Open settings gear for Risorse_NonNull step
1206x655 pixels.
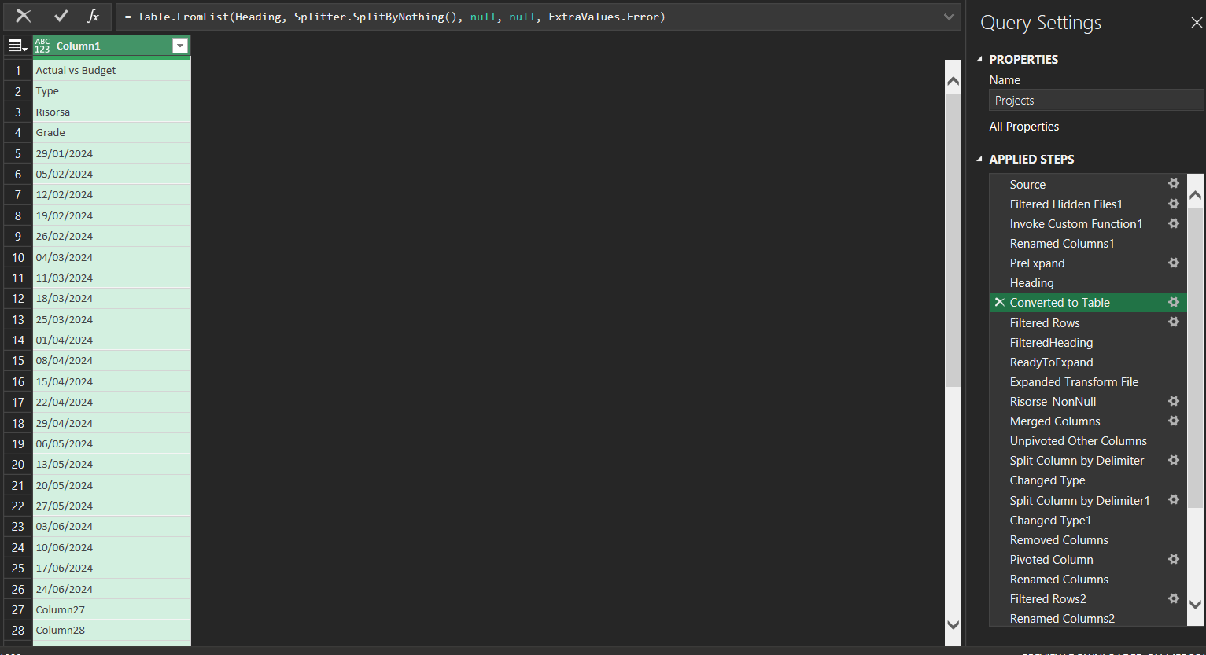point(1174,401)
